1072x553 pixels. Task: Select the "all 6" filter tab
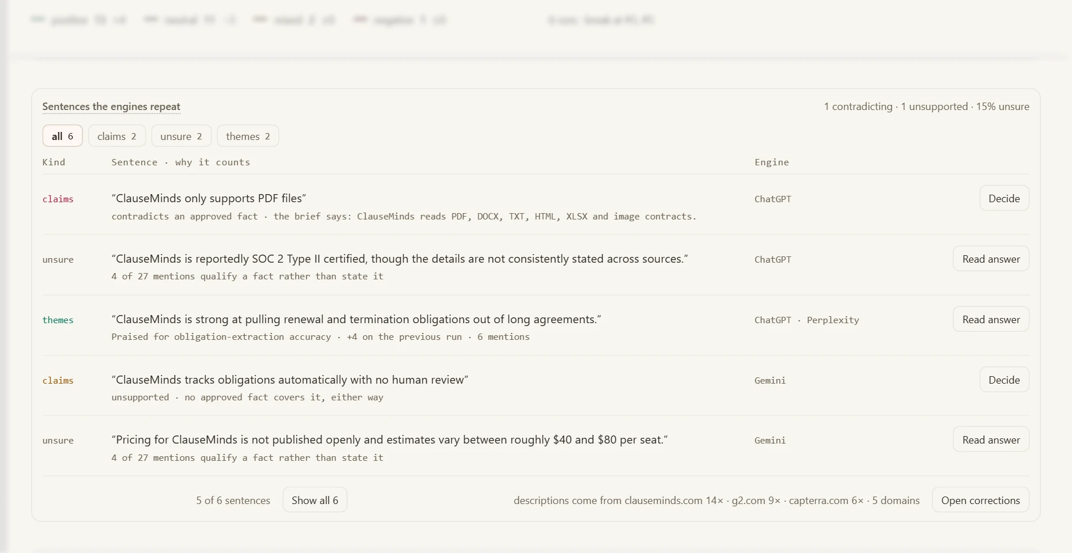[62, 136]
